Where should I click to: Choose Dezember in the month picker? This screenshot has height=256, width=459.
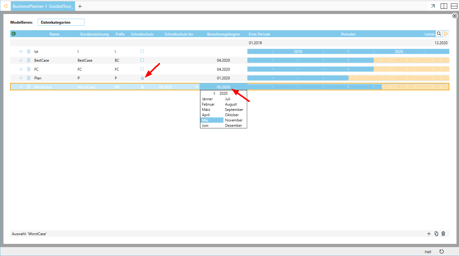click(x=233, y=126)
